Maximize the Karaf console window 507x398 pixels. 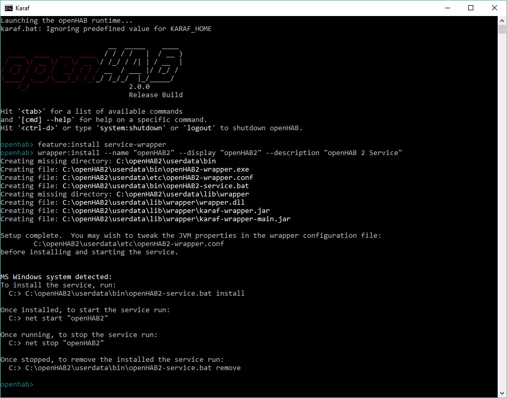coord(471,8)
